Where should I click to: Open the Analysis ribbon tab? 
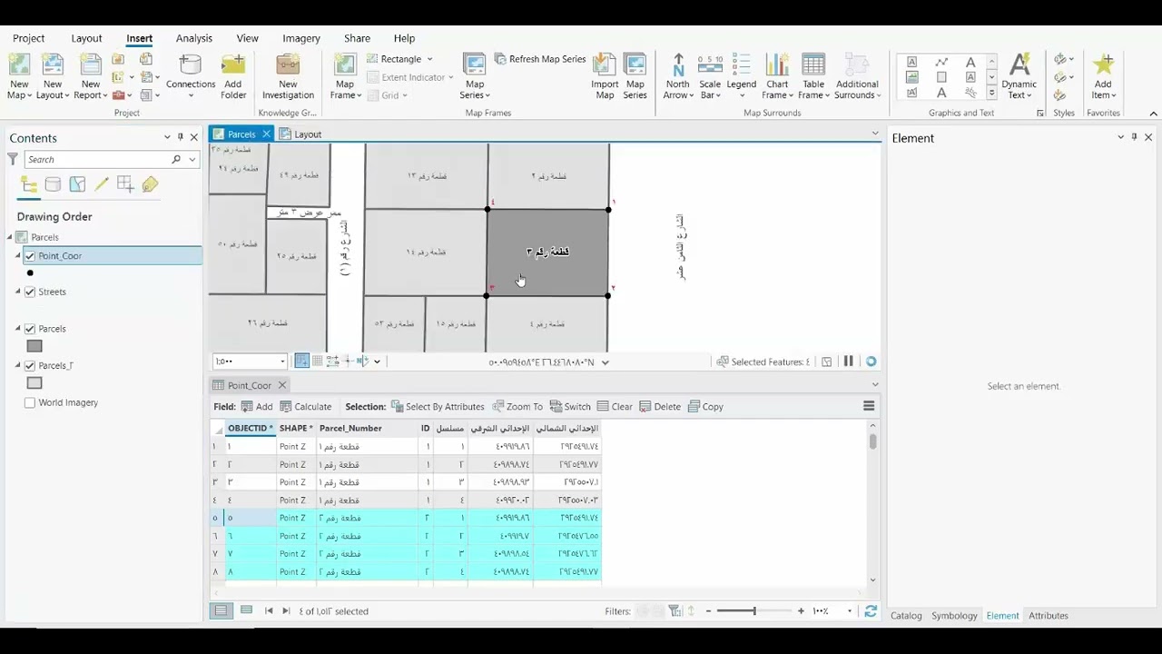(193, 38)
